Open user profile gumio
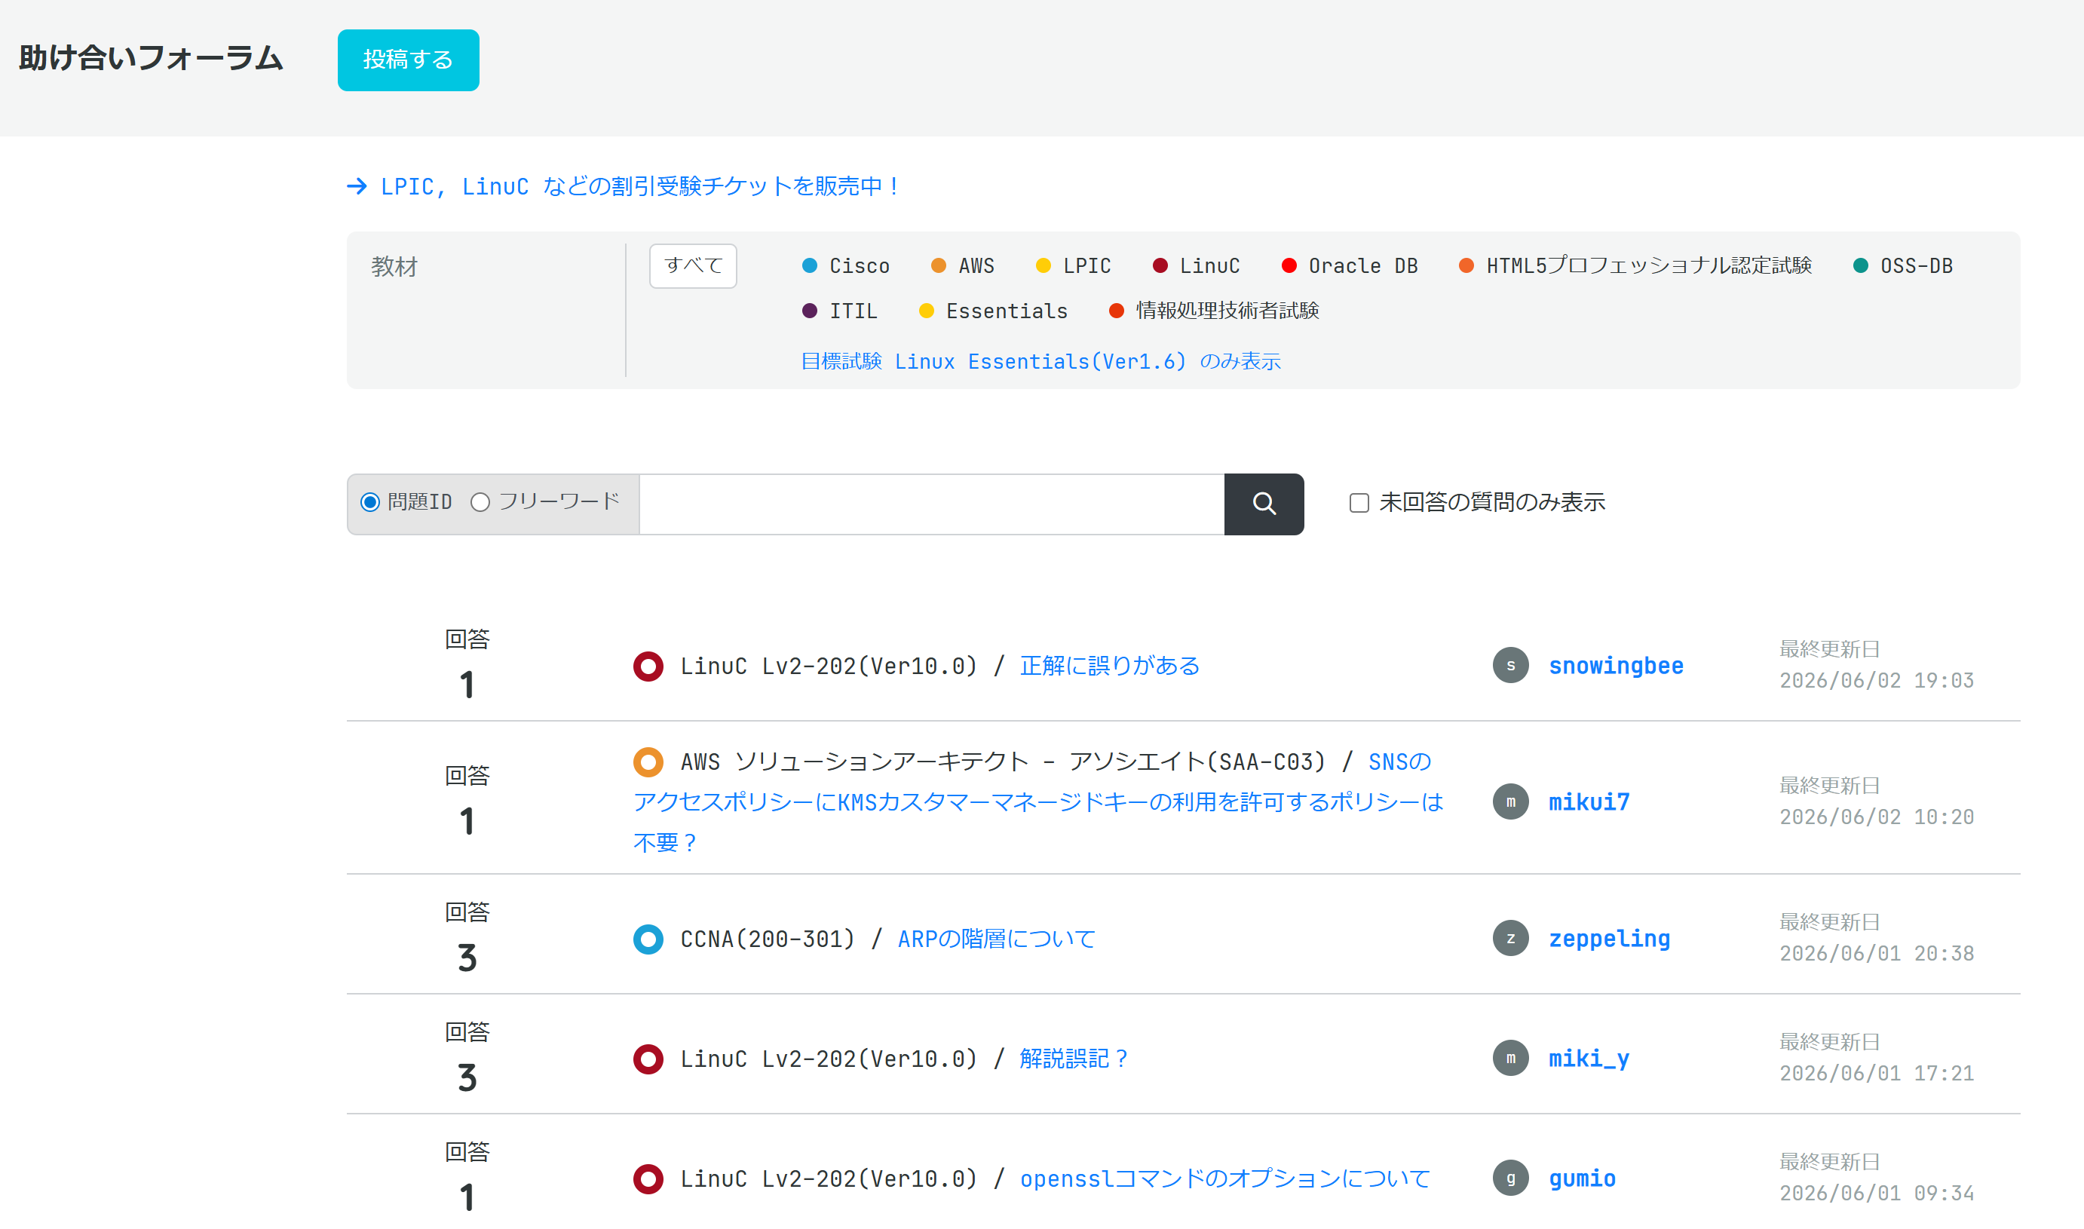The height and width of the screenshot is (1229, 2084). tap(1581, 1179)
